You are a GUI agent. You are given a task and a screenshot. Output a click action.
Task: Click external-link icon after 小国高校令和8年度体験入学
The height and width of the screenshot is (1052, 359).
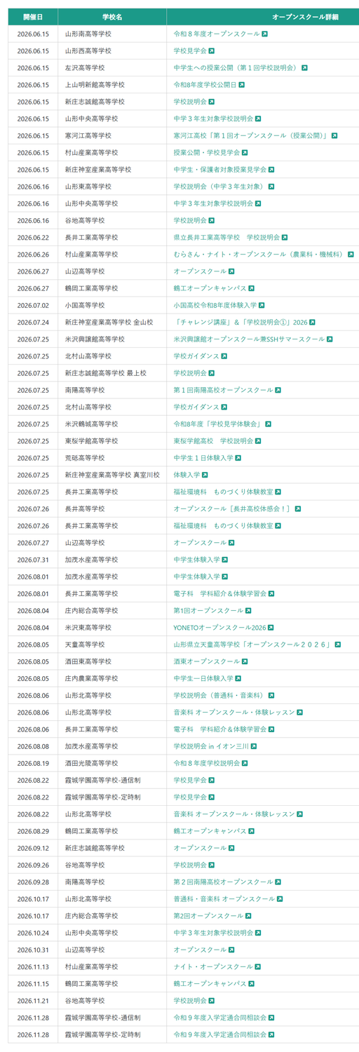tap(262, 305)
